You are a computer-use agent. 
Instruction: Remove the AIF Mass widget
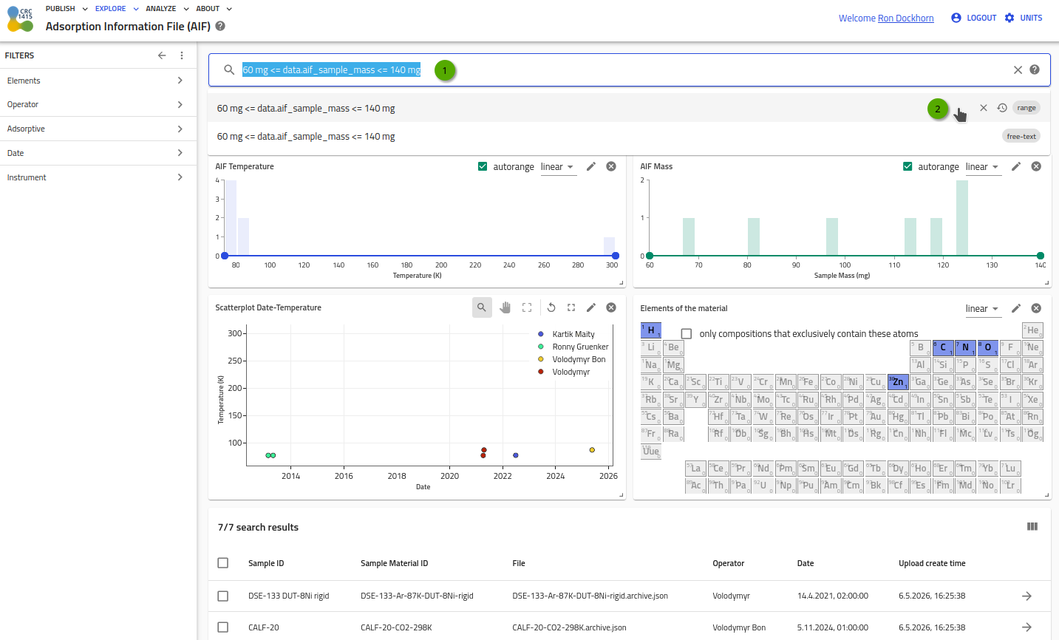point(1036,166)
